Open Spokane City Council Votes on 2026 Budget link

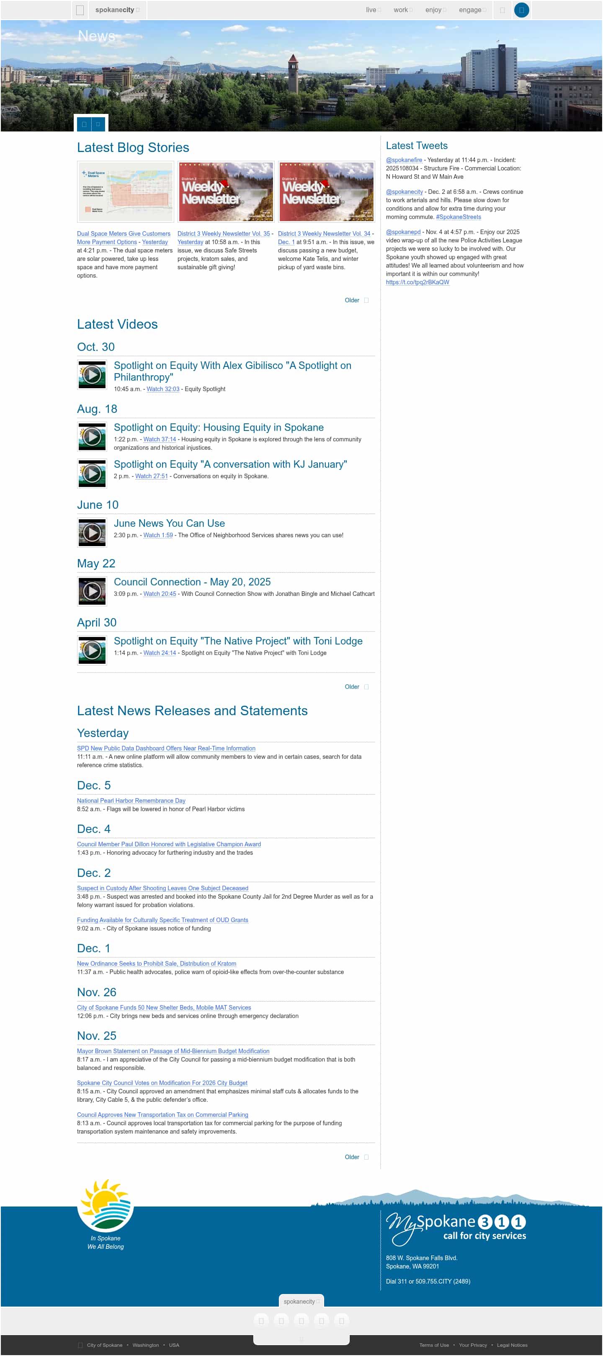click(x=162, y=1083)
